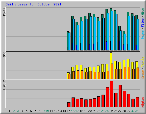Select day label 28

coord(124,111)
